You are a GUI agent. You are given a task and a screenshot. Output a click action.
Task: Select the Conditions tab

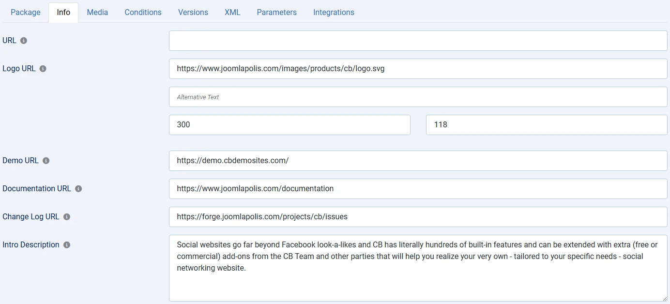(x=143, y=13)
